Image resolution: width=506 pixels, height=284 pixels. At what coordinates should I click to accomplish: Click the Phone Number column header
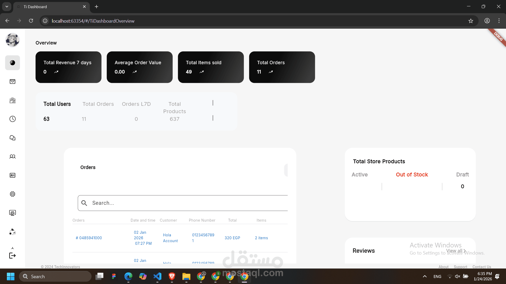coord(202,220)
